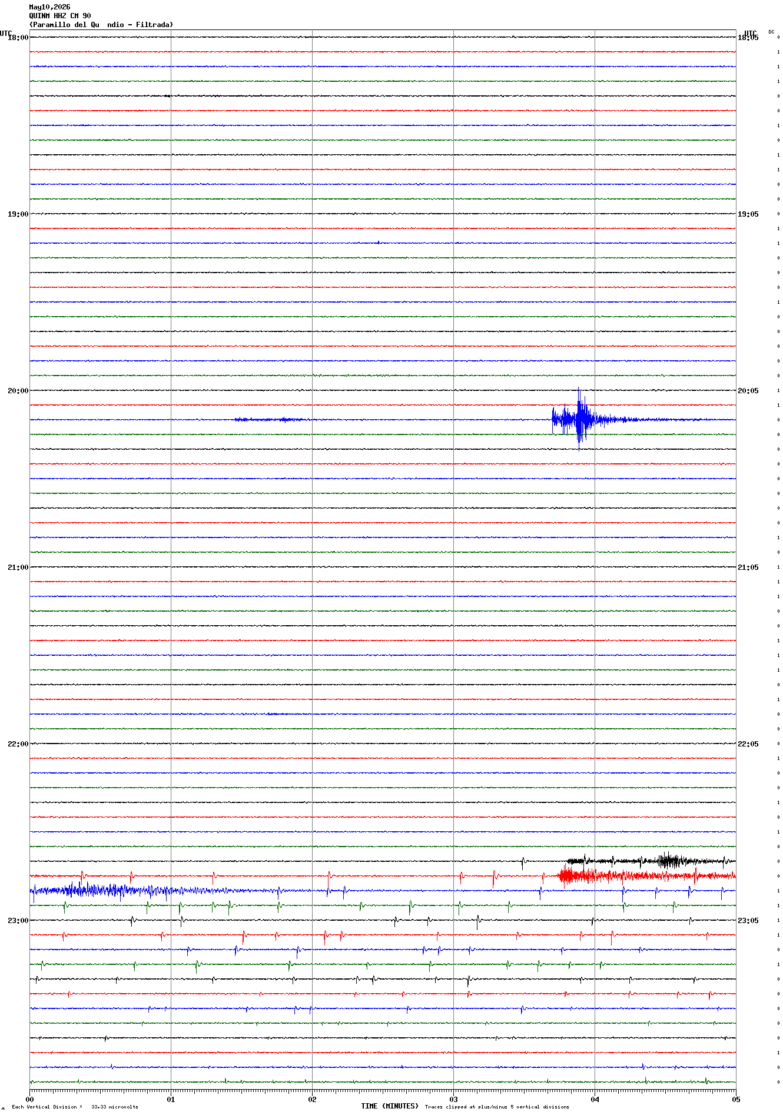
Task: Click the Traces clipped footer note
Action: click(497, 1107)
